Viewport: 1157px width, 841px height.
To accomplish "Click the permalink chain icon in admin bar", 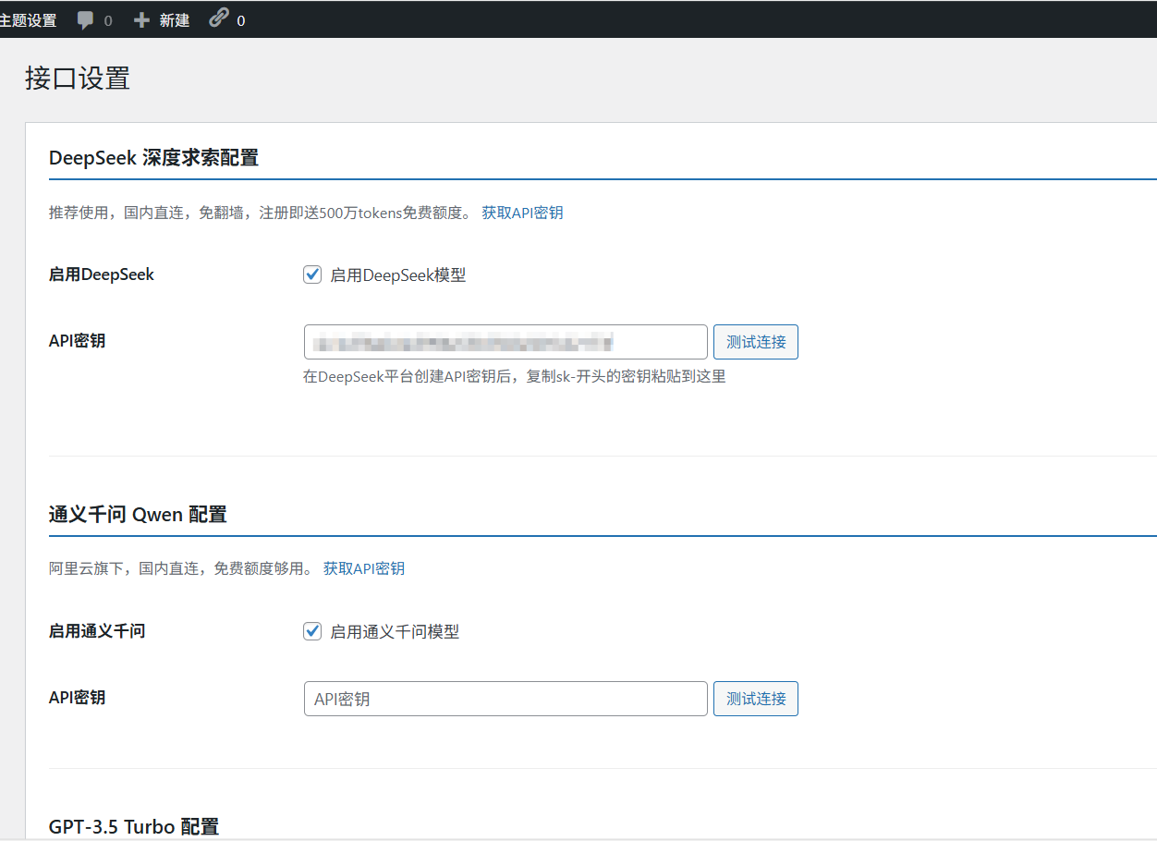I will (x=218, y=19).
